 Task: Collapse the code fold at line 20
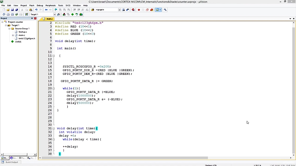[54, 89]
